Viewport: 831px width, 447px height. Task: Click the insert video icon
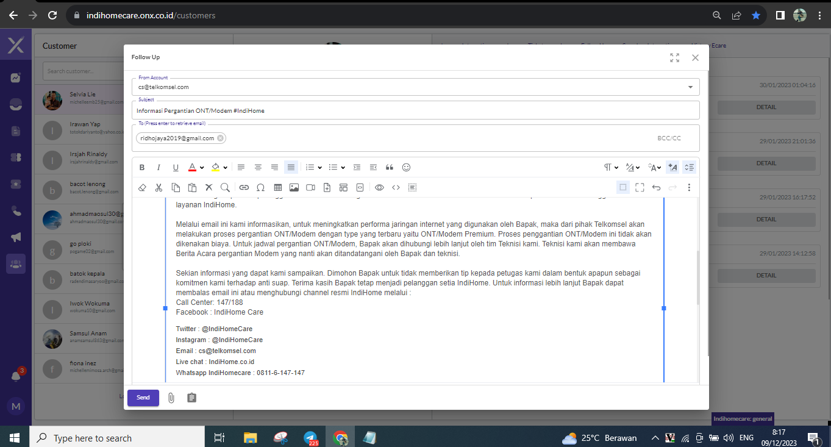[x=310, y=187]
